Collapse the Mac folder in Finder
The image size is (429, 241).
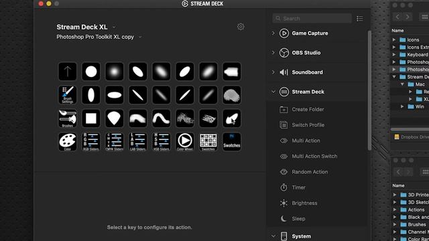402,84
